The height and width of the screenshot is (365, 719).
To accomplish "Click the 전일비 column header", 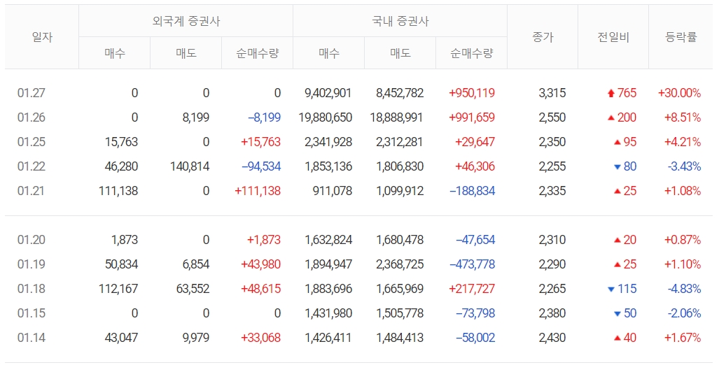I will pos(613,37).
